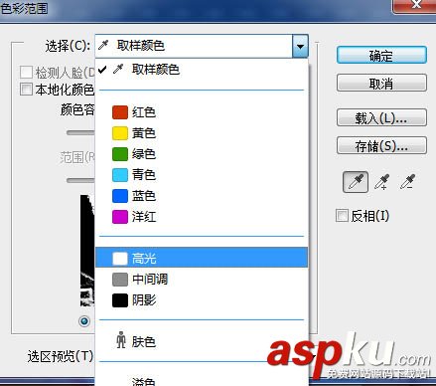The image size is (436, 386).
Task: Click the red color swatch
Action: [120, 112]
